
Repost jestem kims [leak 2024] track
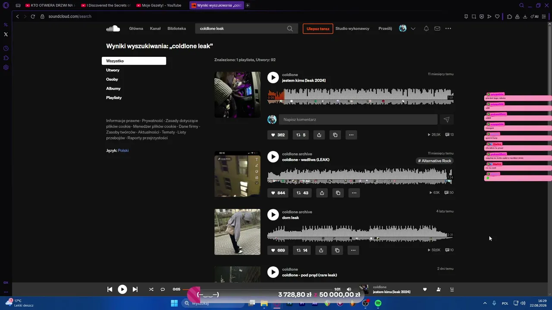(x=301, y=135)
